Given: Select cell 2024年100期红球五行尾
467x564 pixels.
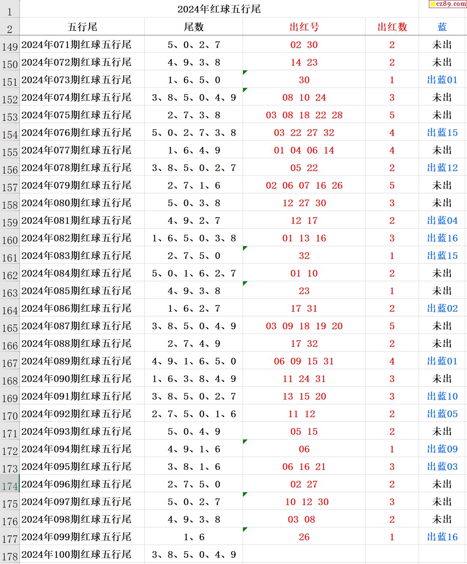Looking at the screenshot, I should point(82,554).
